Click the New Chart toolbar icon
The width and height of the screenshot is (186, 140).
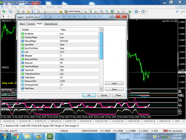click(3, 12)
